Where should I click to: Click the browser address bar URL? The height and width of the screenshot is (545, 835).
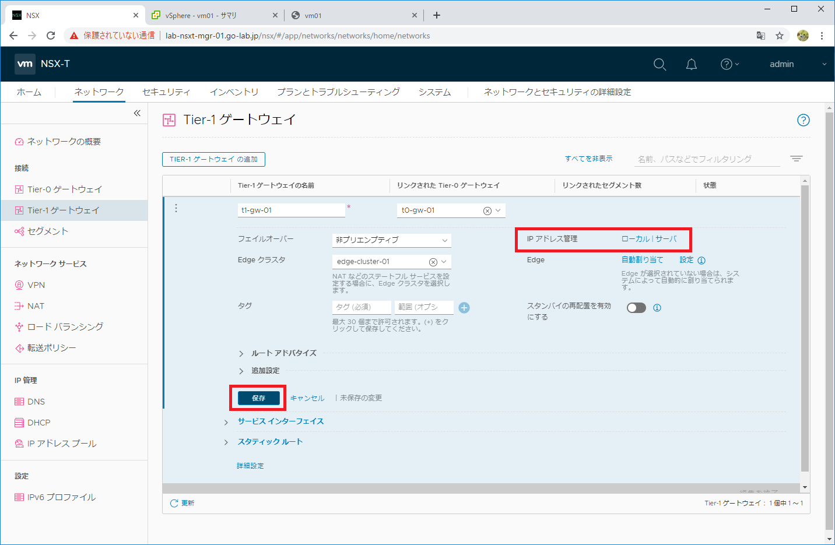pos(297,36)
